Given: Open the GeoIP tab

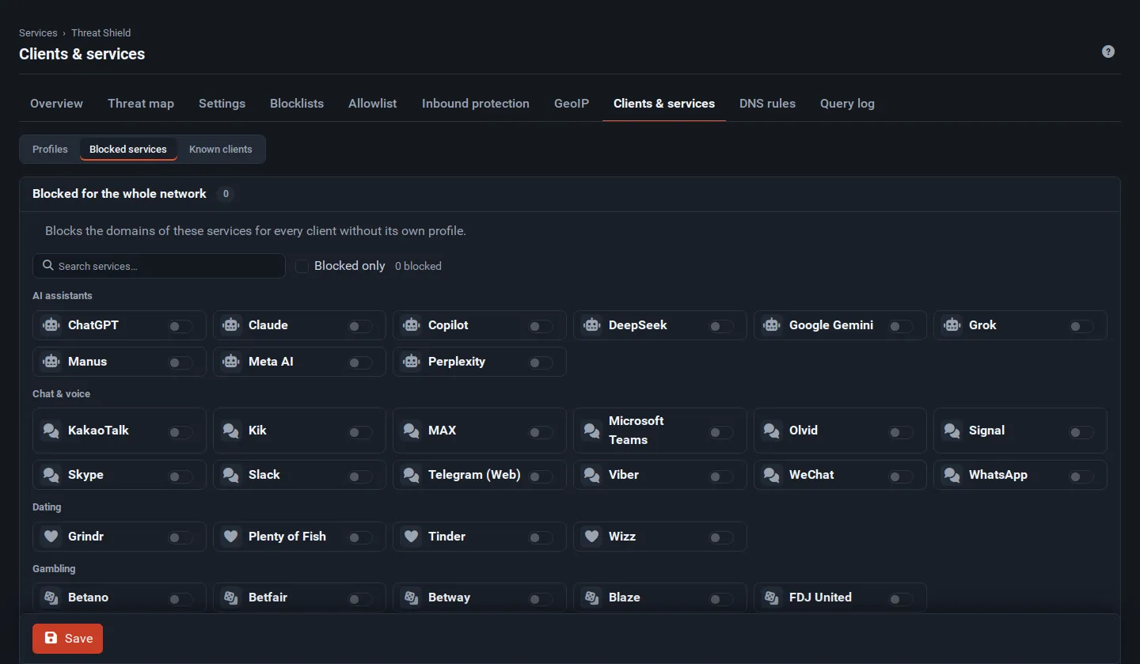Looking at the screenshot, I should [x=572, y=104].
